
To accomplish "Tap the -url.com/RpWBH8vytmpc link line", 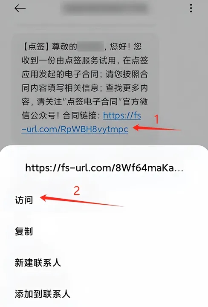I will click(75, 129).
